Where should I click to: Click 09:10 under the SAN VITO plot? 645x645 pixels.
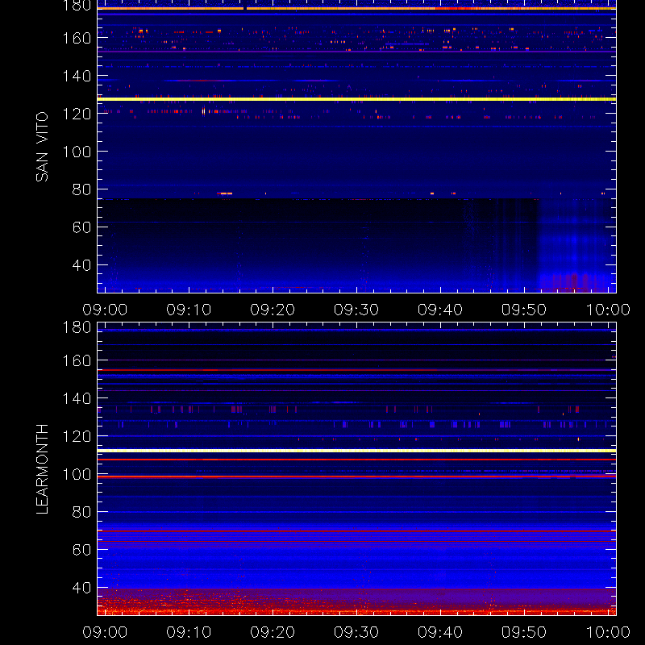(189, 310)
